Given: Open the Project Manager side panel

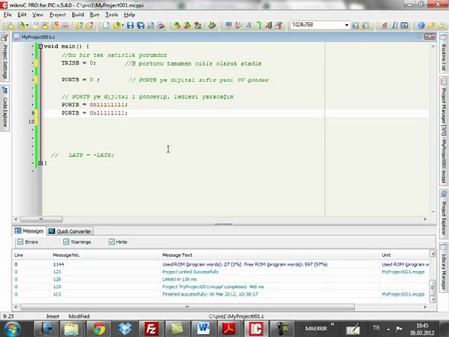Looking at the screenshot, I should pyautogui.click(x=443, y=131).
